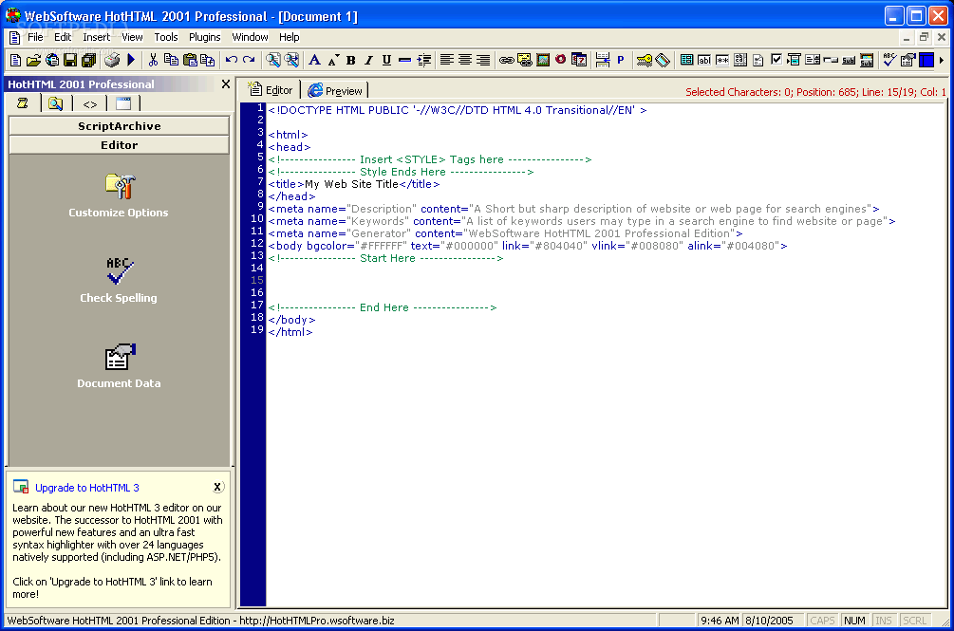Apply italic formatting
Screen dimensions: 954x631
click(x=368, y=60)
